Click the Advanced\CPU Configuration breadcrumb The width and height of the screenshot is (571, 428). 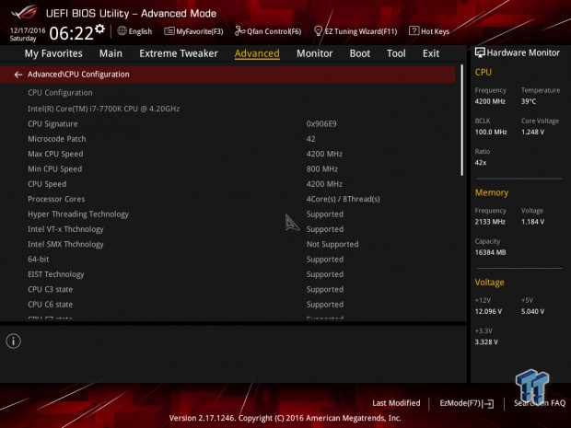78,75
